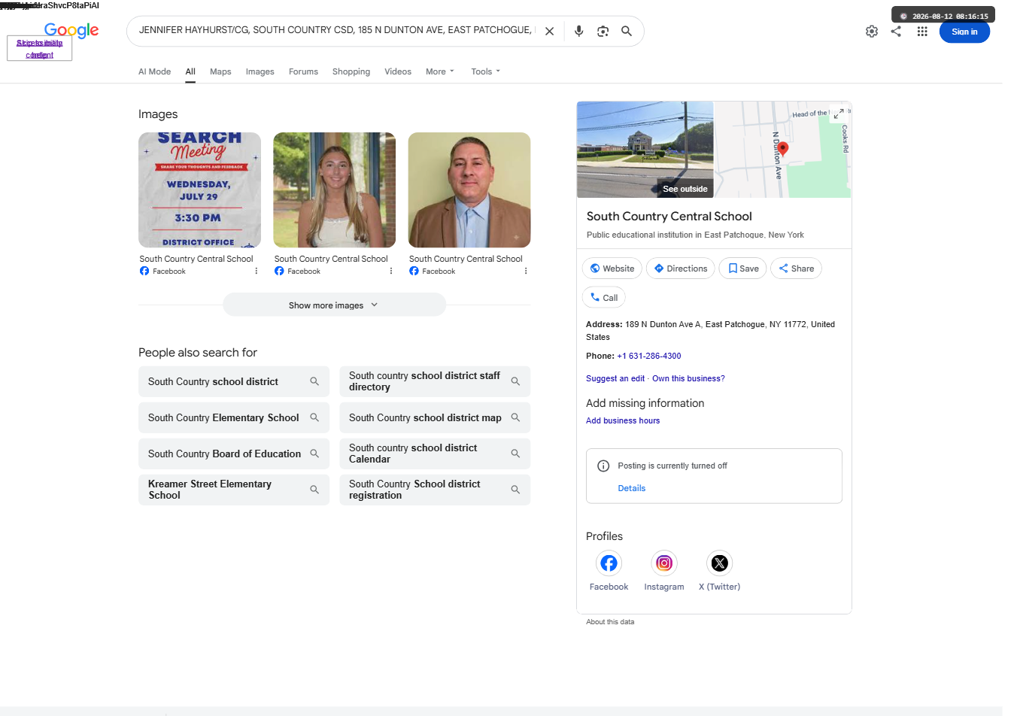Open the Facebook profile icon
Image resolution: width=1014 pixels, height=716 pixels.
pyautogui.click(x=609, y=563)
